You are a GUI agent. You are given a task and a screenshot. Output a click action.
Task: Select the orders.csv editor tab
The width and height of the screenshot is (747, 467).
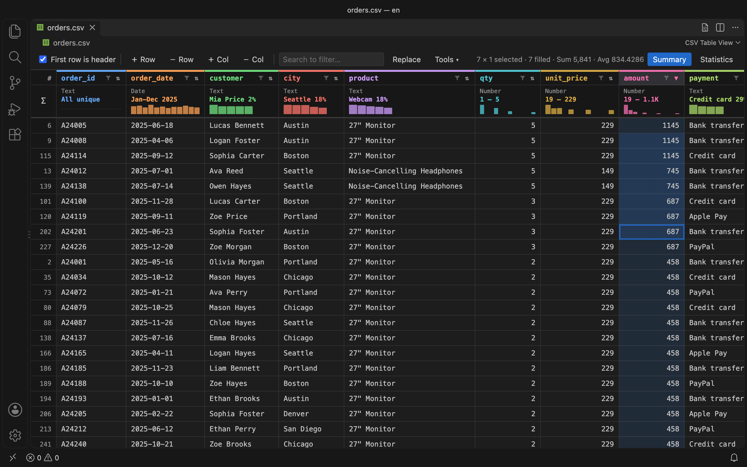pos(65,27)
